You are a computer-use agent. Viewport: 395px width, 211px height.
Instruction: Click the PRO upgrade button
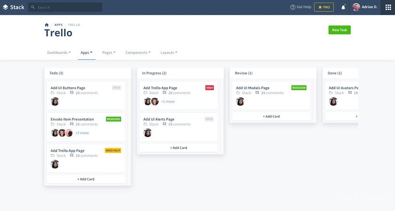[x=324, y=8]
